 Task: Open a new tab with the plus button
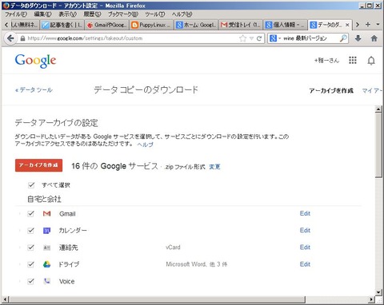[x=368, y=25]
